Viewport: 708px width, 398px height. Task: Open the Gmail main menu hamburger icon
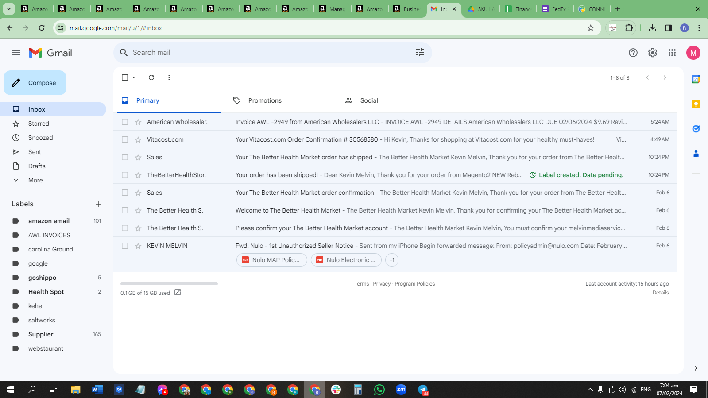[16, 53]
